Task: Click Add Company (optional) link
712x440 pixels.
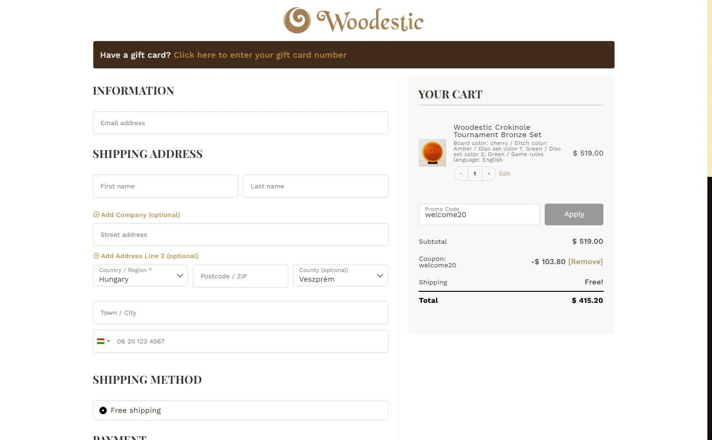Action: pyautogui.click(x=140, y=215)
